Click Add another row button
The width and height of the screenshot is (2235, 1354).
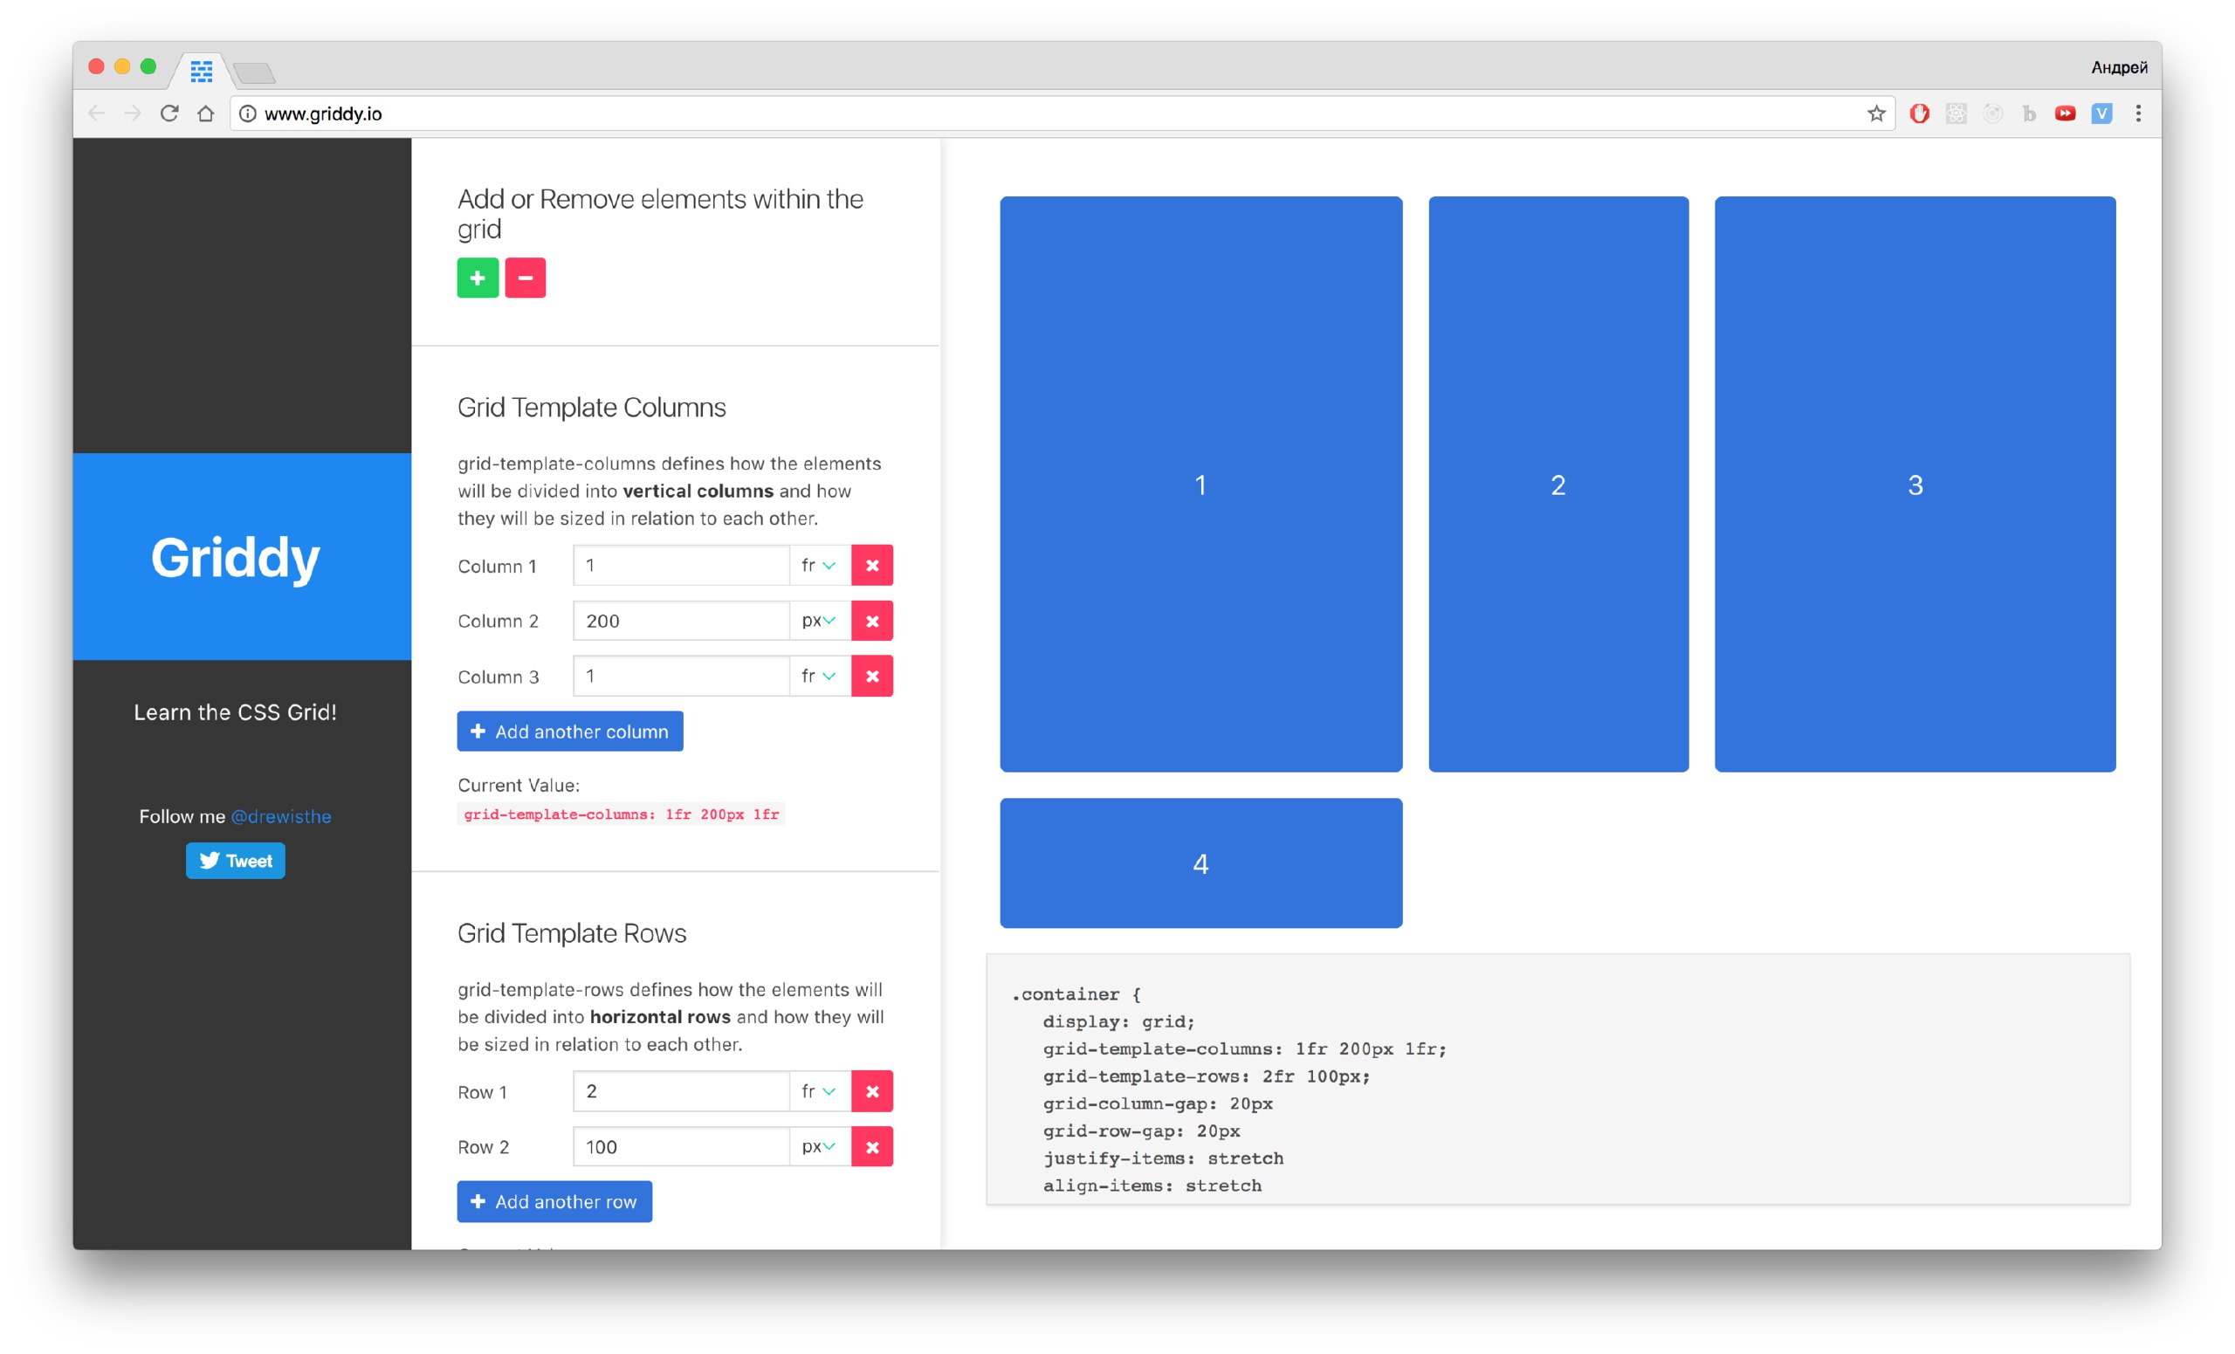click(x=554, y=1201)
